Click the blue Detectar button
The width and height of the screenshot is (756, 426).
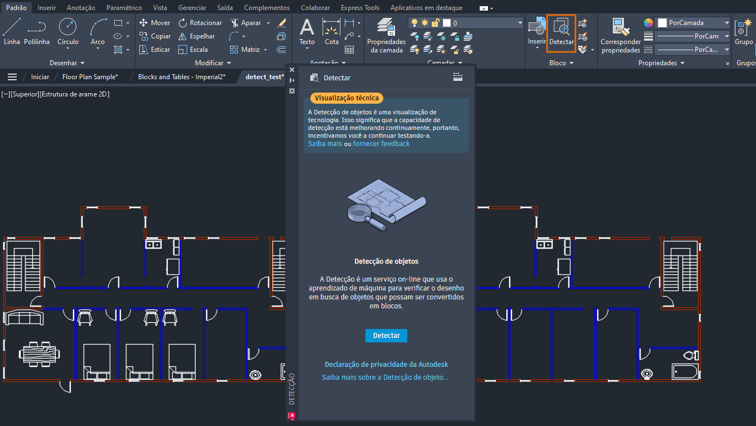pos(386,336)
